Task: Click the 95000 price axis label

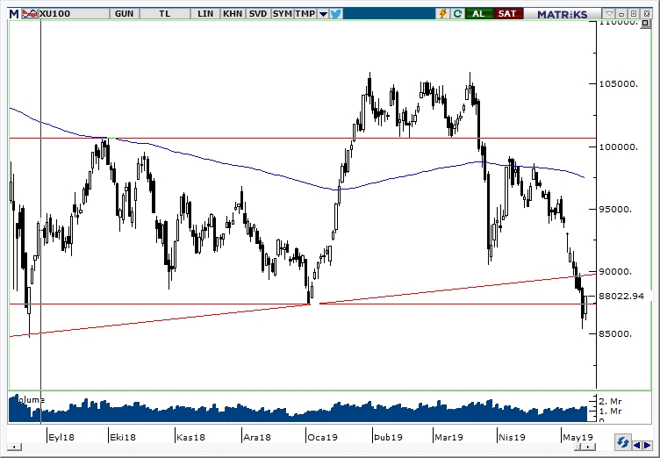Action: 615,209
